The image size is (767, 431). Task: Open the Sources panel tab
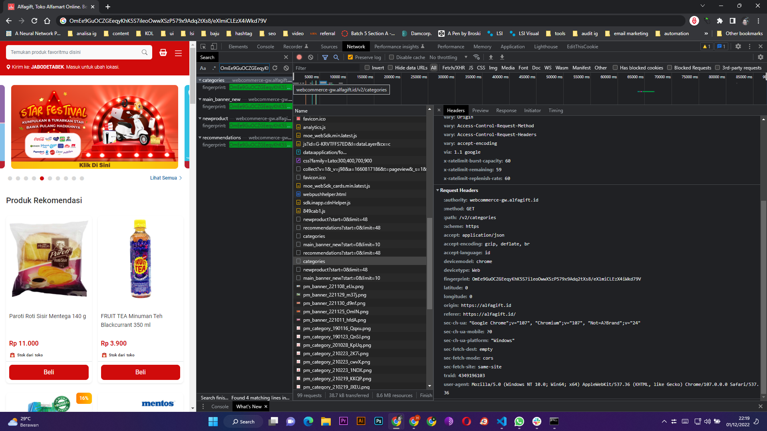pyautogui.click(x=329, y=47)
